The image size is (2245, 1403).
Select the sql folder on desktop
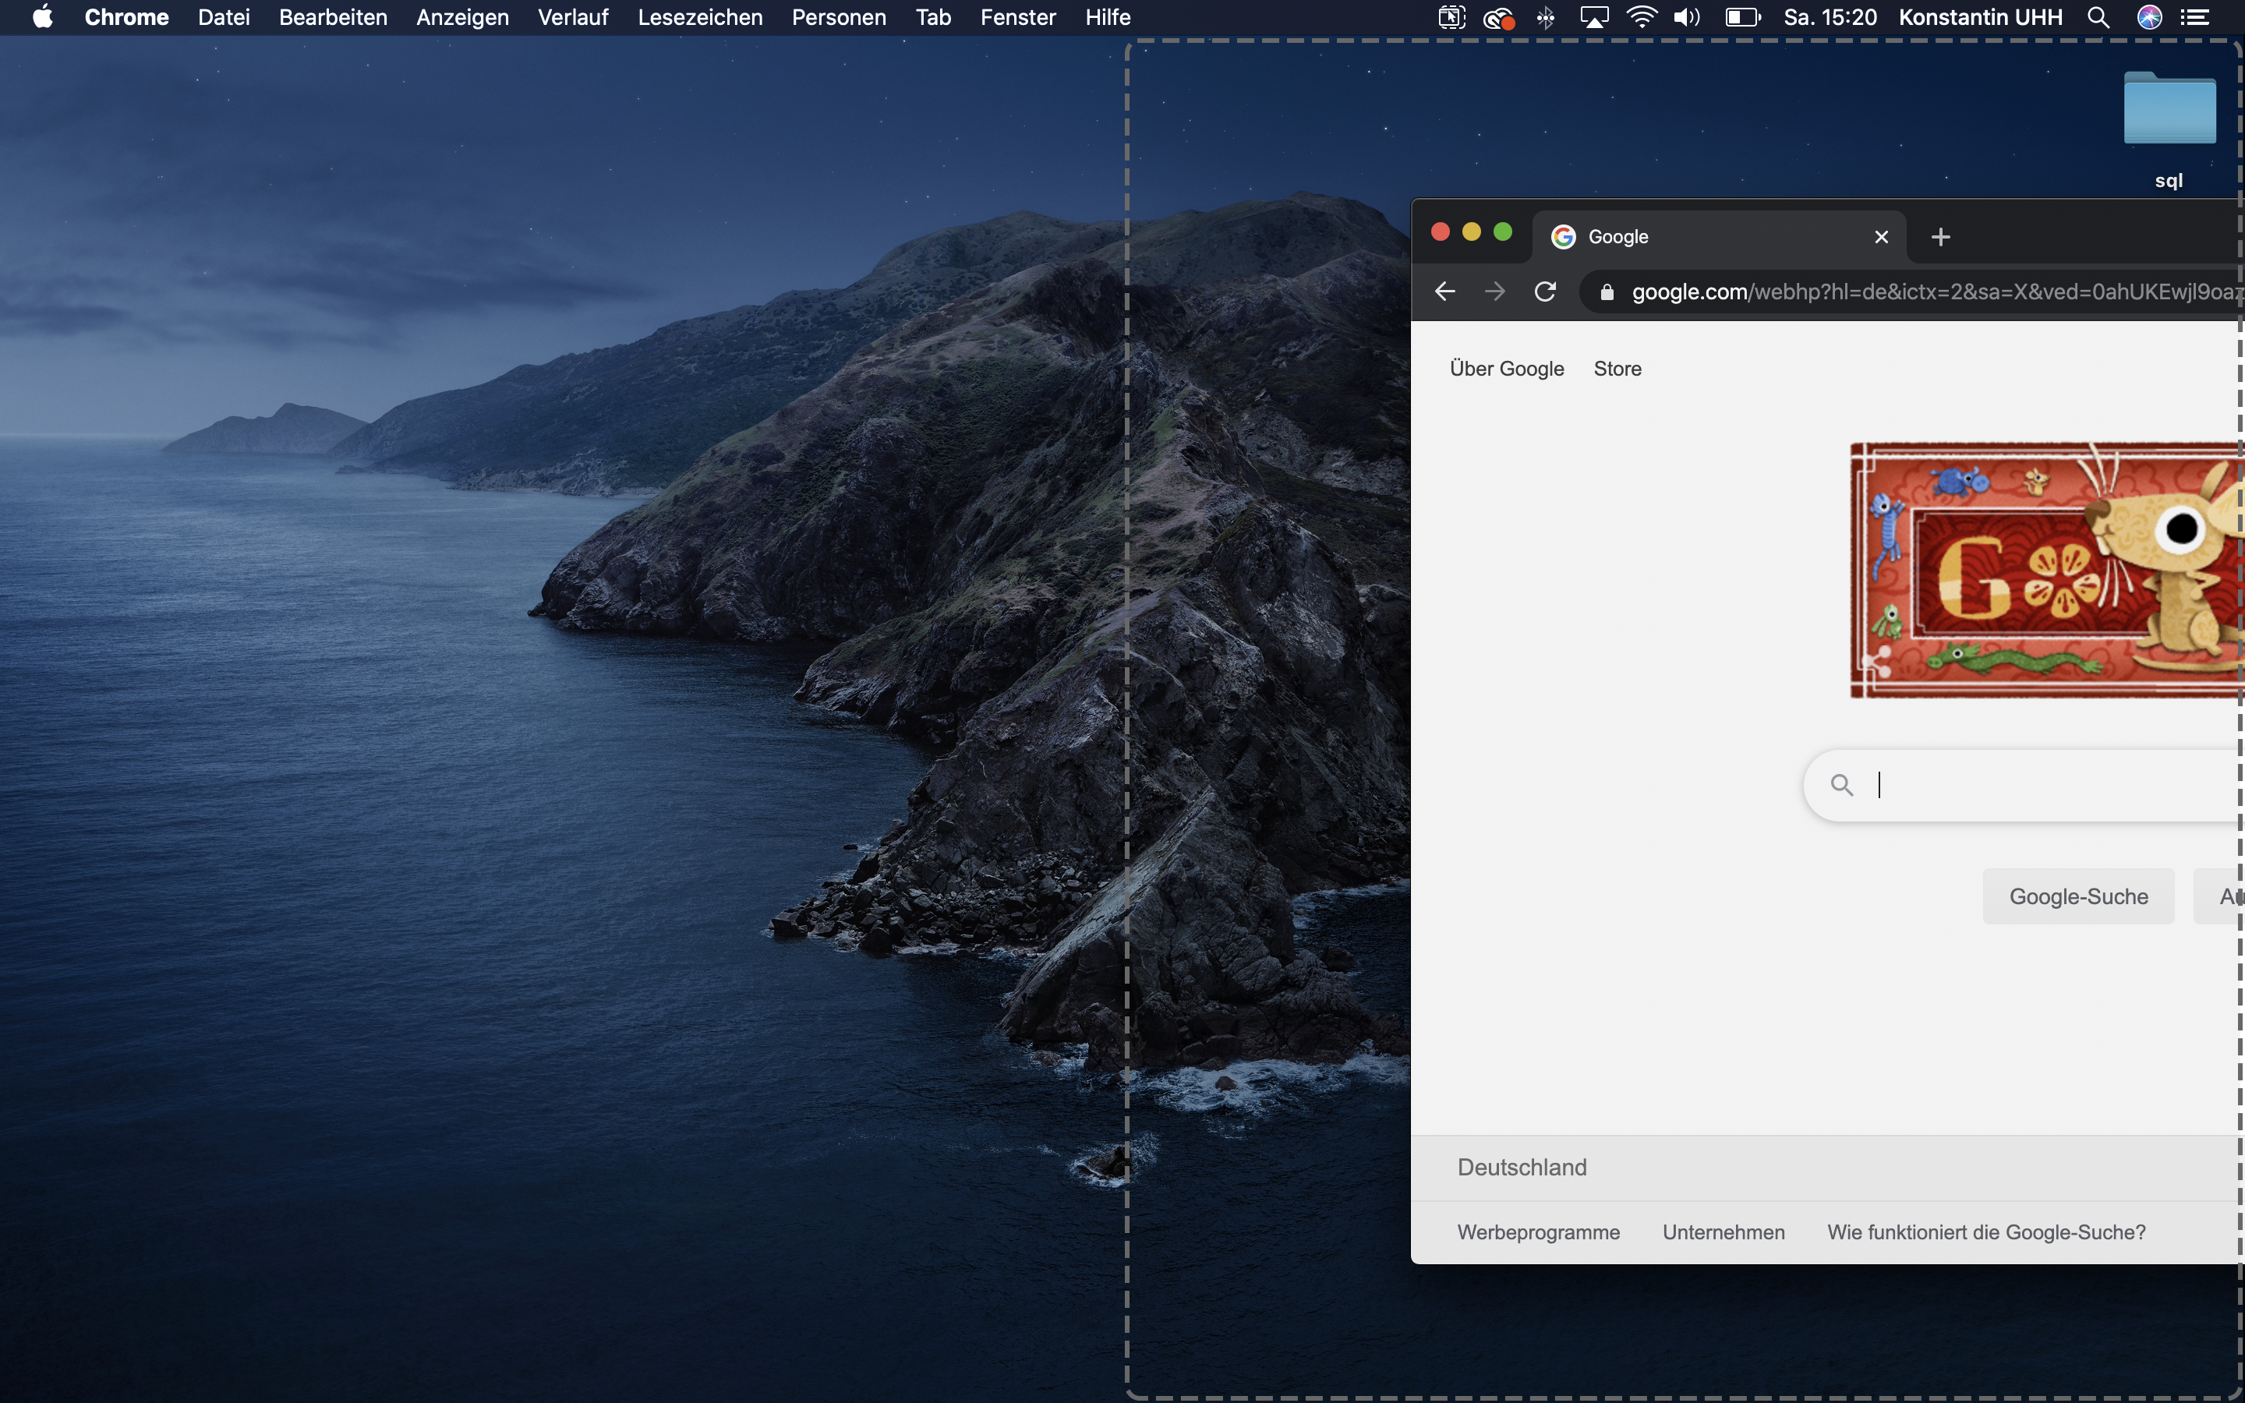pos(2169,130)
